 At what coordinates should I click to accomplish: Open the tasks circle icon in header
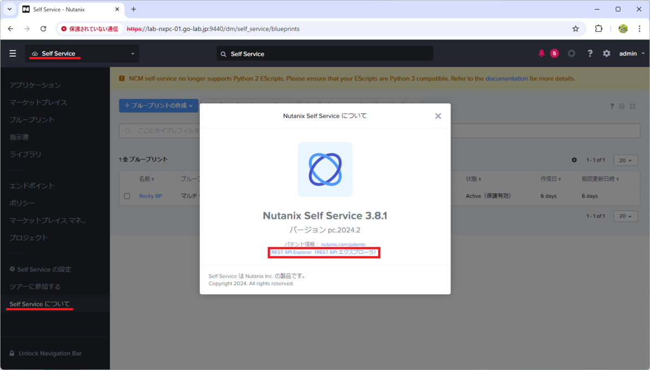(x=571, y=54)
